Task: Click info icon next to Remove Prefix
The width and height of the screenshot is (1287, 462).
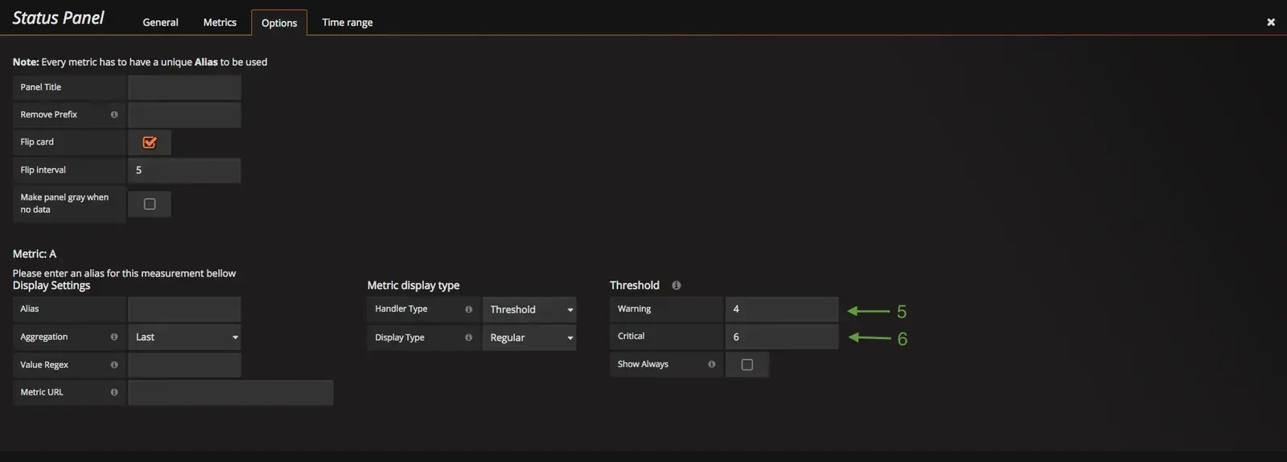Action: coord(114,115)
